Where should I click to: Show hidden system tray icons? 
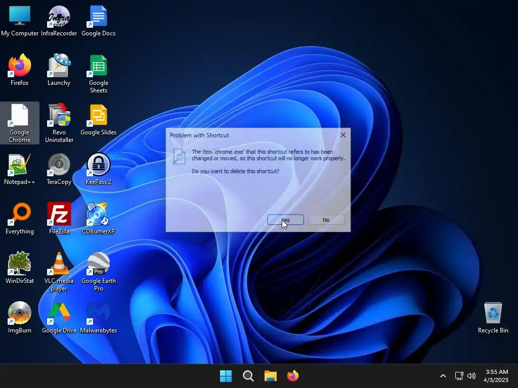pyautogui.click(x=443, y=376)
